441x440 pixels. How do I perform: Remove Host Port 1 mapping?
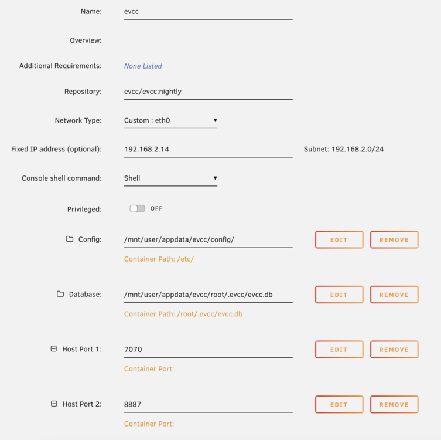[x=394, y=350]
